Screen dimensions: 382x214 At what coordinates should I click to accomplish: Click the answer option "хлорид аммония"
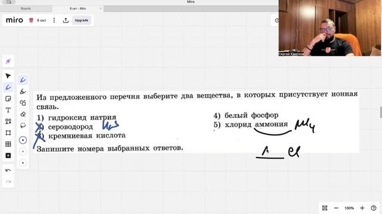(256, 124)
